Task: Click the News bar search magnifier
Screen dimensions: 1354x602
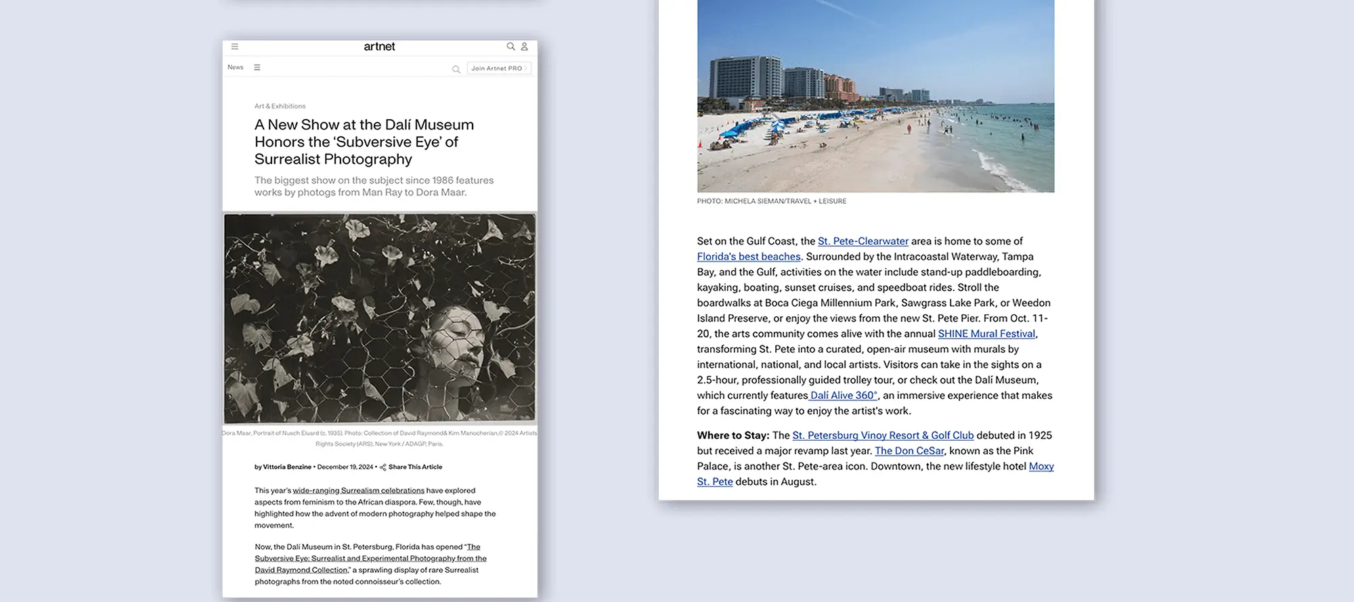Action: click(x=456, y=69)
